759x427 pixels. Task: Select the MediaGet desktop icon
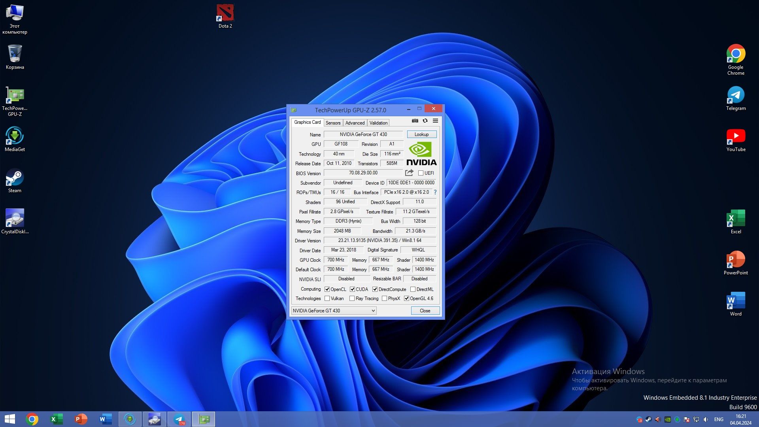15,139
